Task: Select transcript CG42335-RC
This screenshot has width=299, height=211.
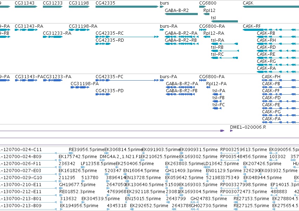Action: [x=127, y=37]
